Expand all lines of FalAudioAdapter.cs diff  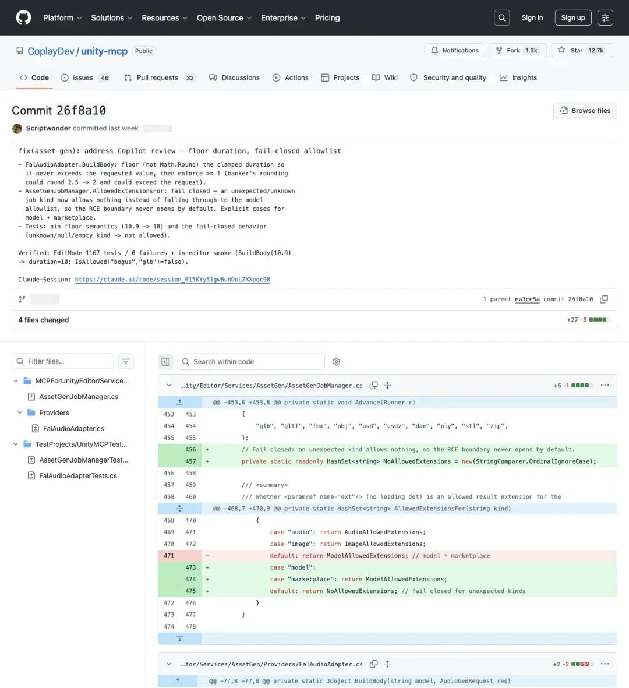tap(387, 664)
